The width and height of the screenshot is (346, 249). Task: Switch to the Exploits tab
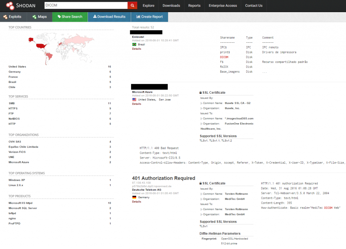(13, 17)
